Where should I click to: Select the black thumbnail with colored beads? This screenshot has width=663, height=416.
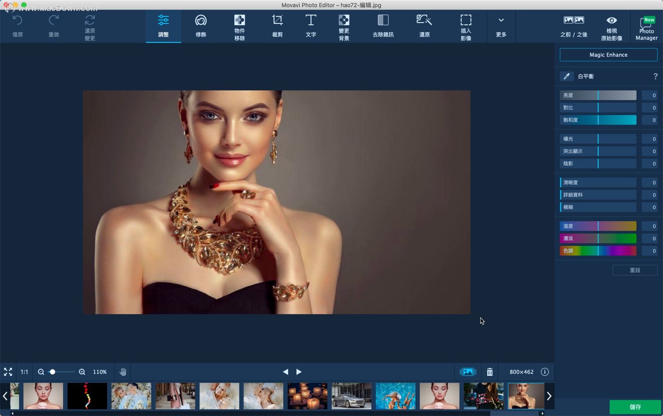(87, 396)
